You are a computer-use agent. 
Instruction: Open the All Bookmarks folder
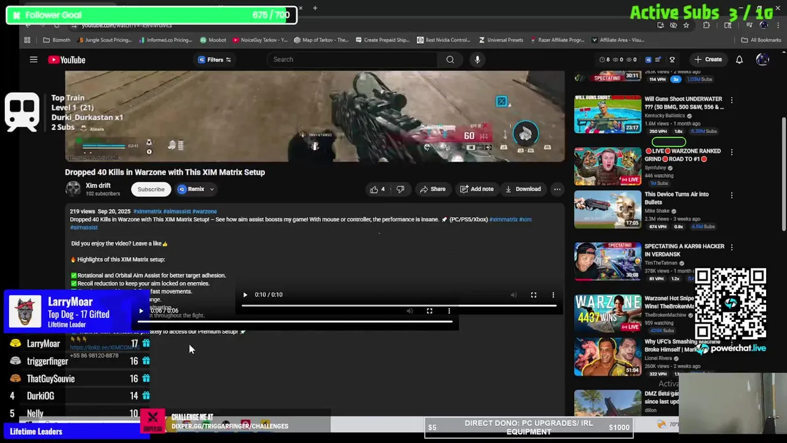(x=761, y=40)
